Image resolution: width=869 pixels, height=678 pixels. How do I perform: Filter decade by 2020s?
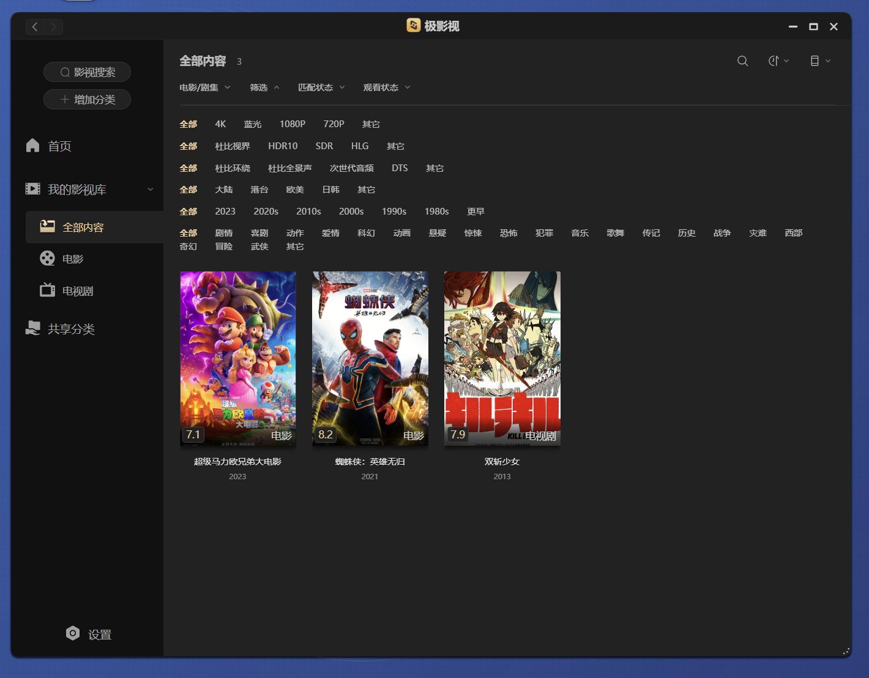266,212
